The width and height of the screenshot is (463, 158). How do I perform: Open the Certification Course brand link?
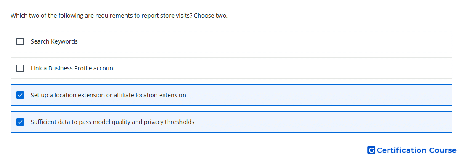tap(412, 150)
